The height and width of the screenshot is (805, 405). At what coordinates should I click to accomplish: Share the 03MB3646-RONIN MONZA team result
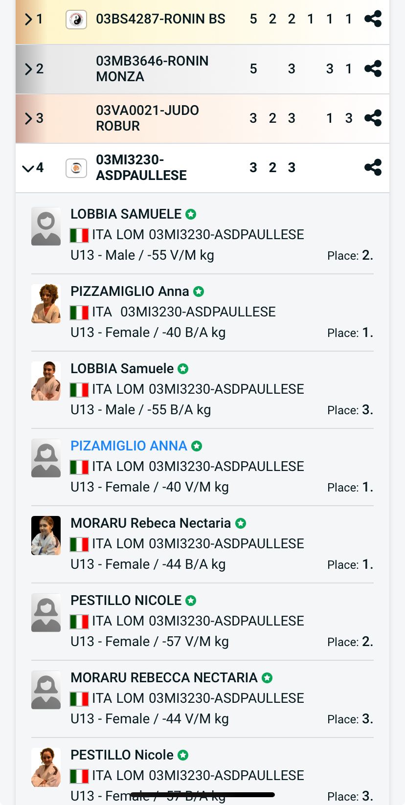pyautogui.click(x=373, y=68)
